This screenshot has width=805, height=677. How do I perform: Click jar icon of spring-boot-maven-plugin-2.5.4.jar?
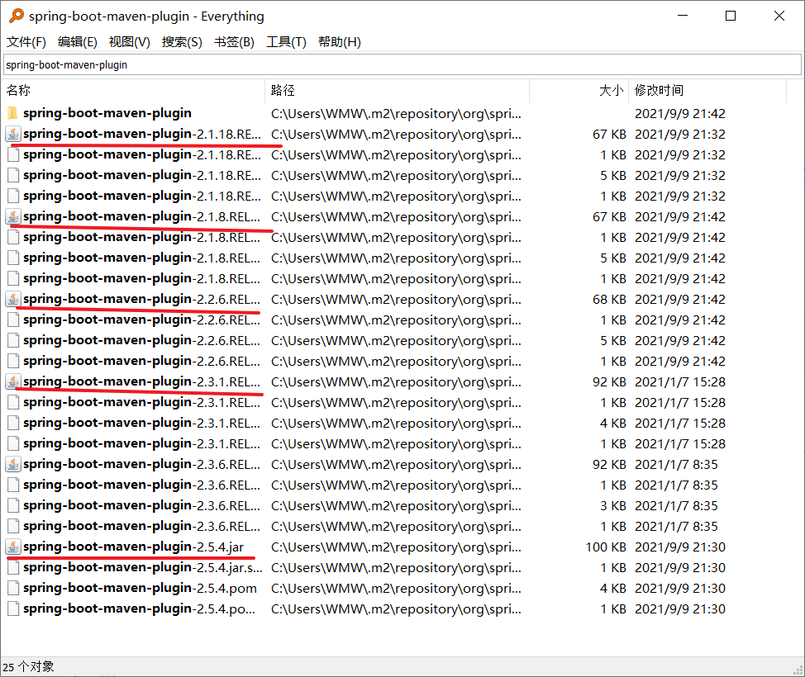(13, 547)
